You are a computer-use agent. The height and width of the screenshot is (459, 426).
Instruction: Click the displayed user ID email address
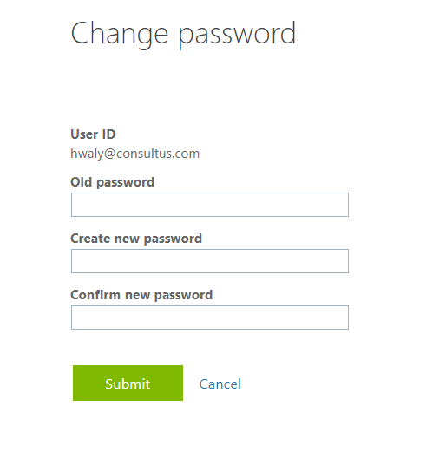pos(135,154)
